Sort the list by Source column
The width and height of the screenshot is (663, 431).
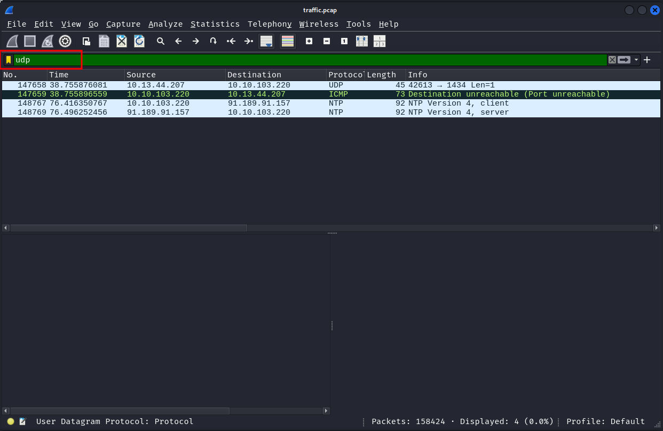click(141, 75)
